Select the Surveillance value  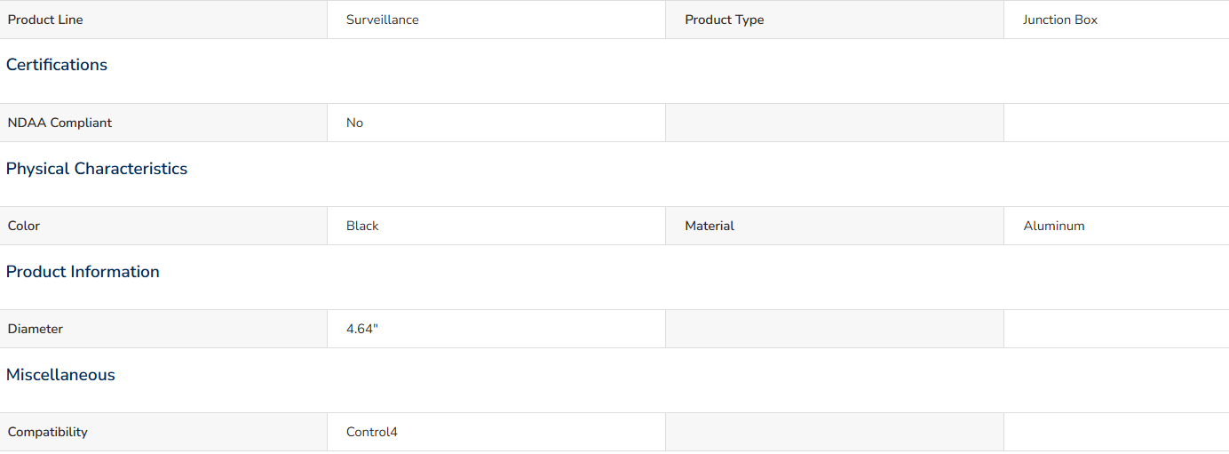point(383,20)
